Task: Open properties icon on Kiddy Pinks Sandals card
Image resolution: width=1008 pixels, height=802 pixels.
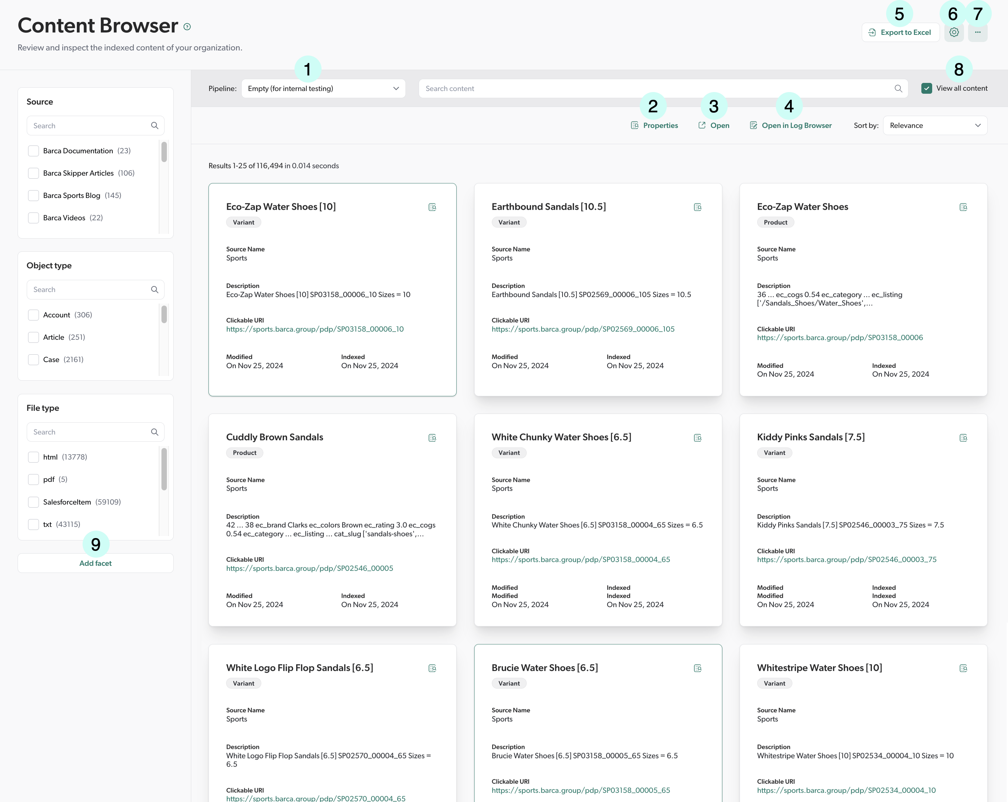Action: 963,438
